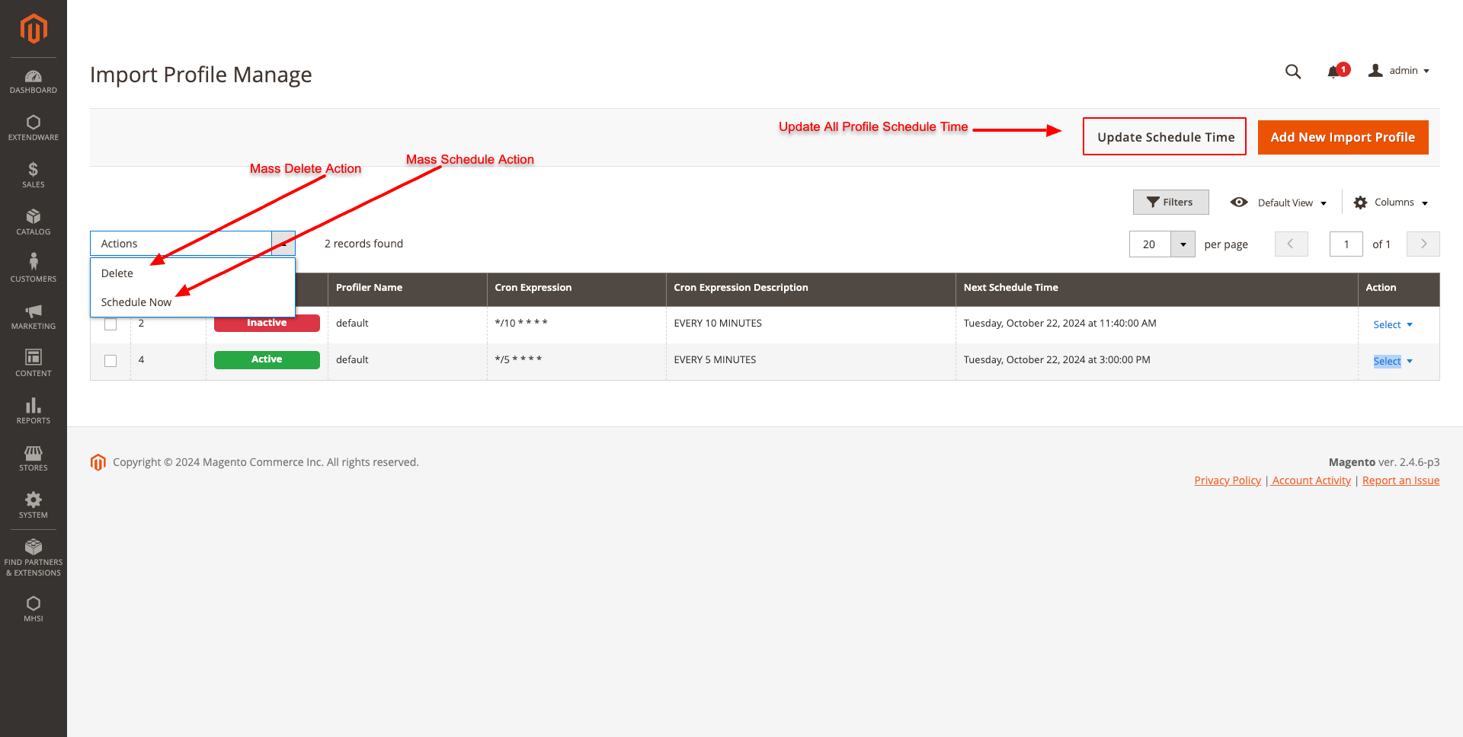The height and width of the screenshot is (737, 1463).
Task: Open the Columns settings dropdown
Action: (x=1391, y=203)
